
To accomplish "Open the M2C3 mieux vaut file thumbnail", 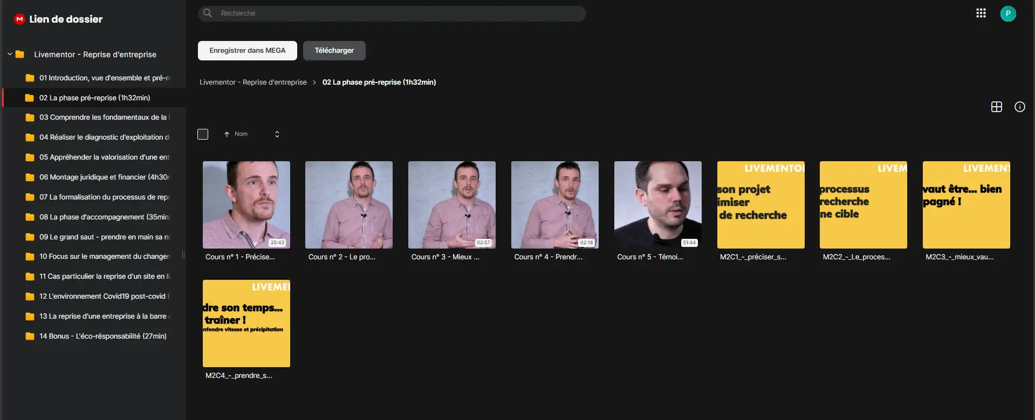I will (967, 205).
